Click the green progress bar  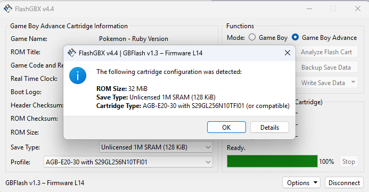pyautogui.click(x=272, y=161)
